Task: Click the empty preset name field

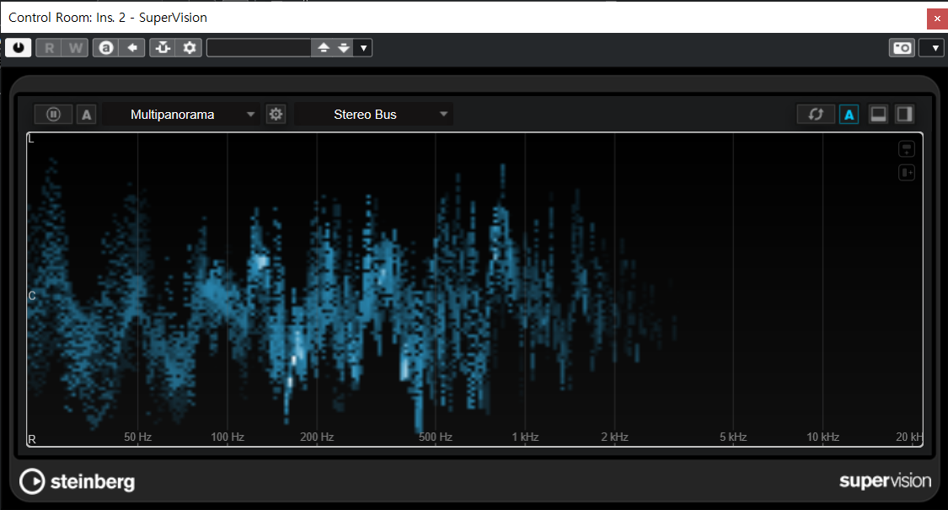Action: (258, 48)
